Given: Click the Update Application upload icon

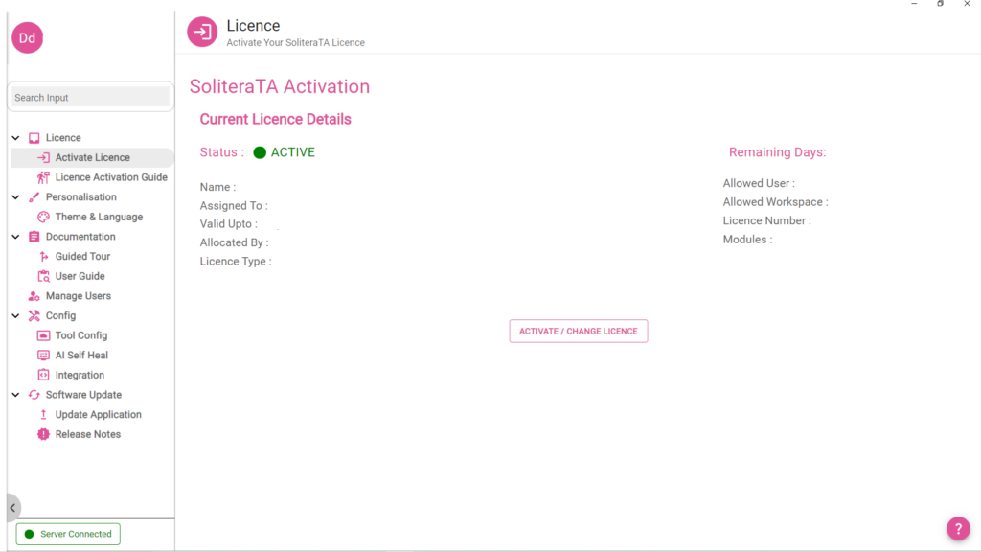Looking at the screenshot, I should coord(43,415).
